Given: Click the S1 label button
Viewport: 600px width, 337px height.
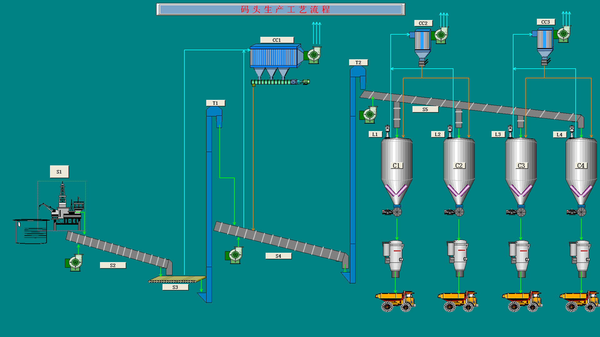Looking at the screenshot, I should pyautogui.click(x=59, y=172).
